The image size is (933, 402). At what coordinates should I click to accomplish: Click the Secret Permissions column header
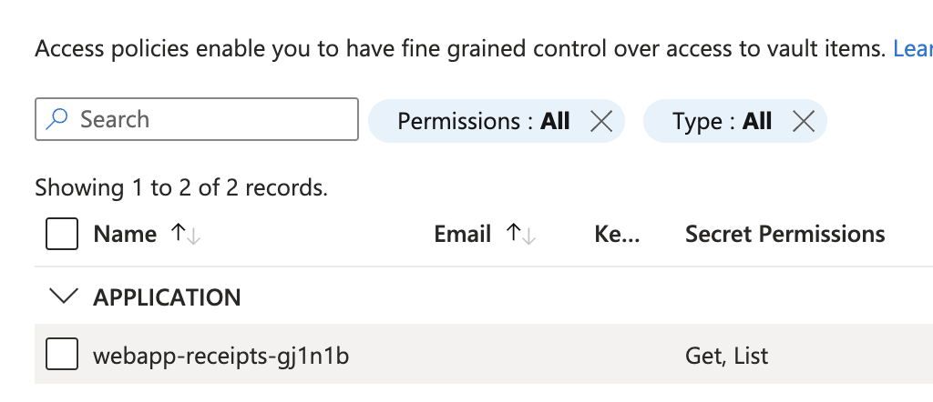pyautogui.click(x=784, y=235)
